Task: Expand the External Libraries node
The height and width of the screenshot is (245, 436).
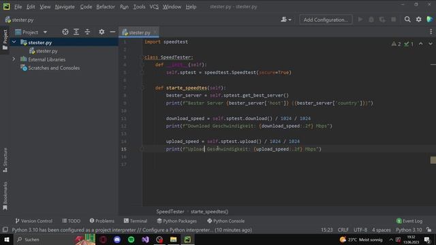Action: [14, 59]
